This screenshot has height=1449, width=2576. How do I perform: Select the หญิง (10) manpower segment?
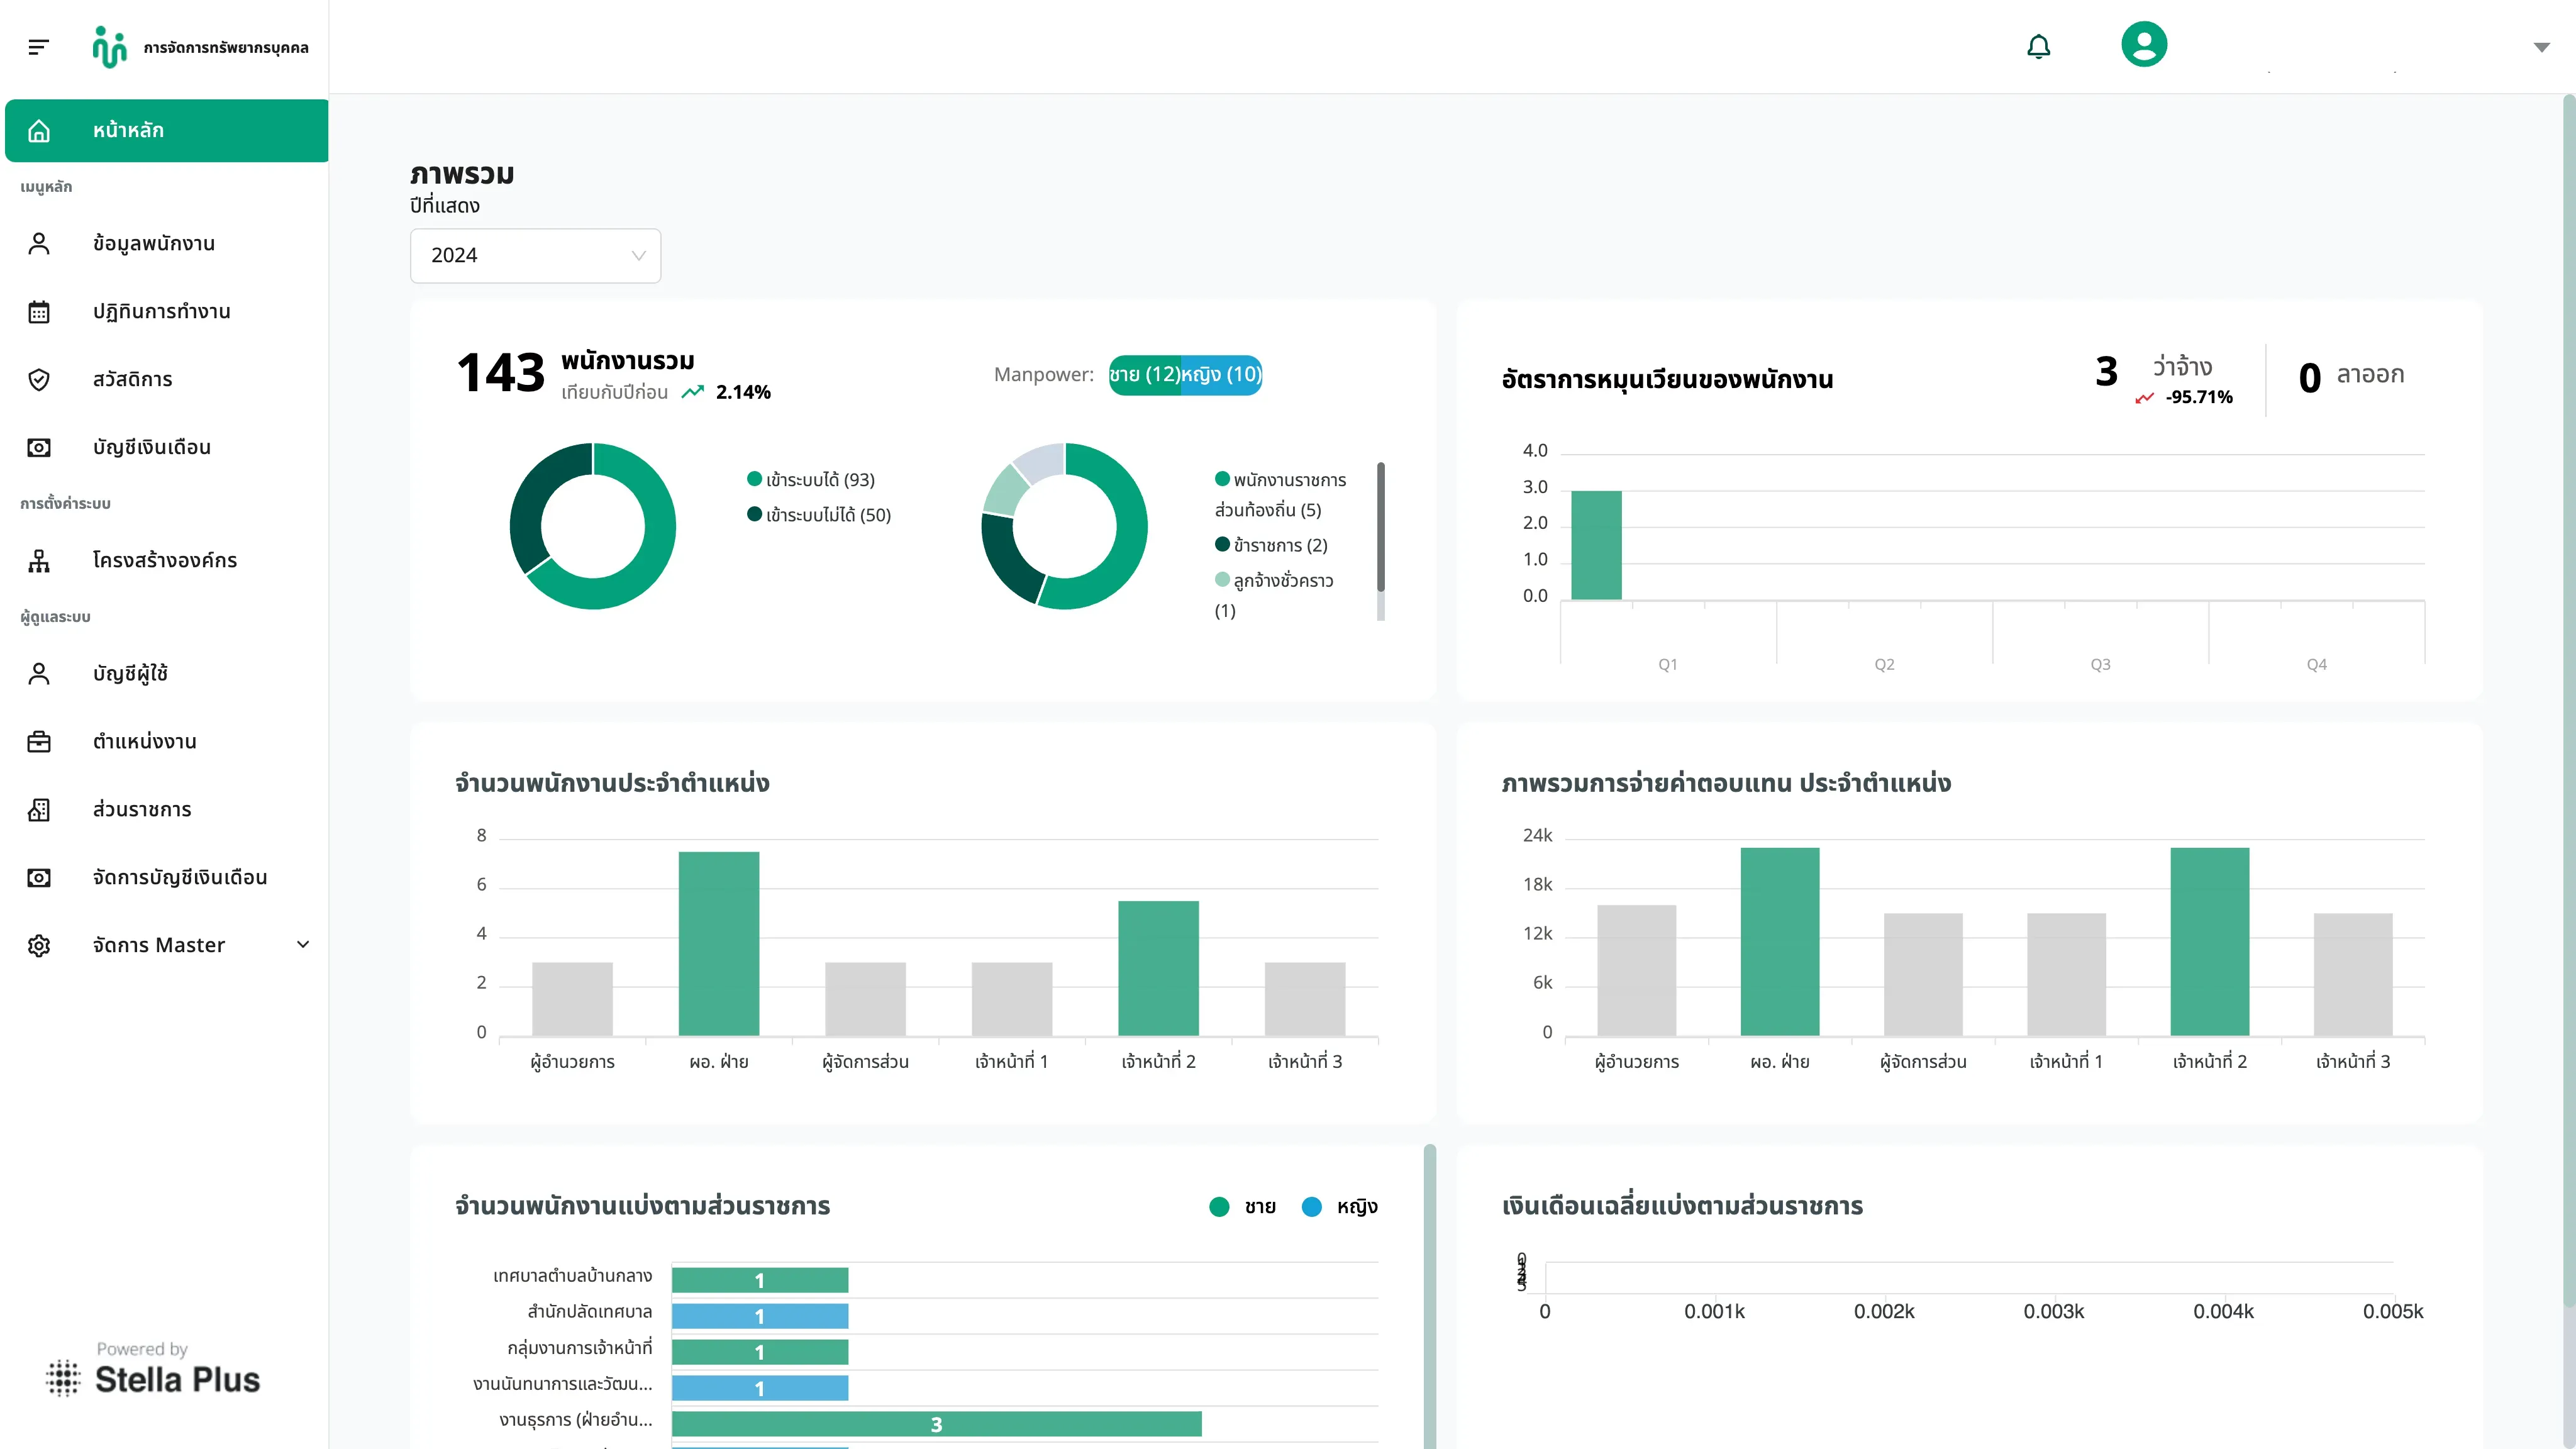point(1221,375)
